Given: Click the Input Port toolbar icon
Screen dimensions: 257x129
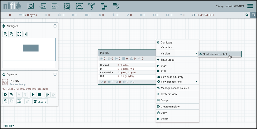Looking at the screenshot, I should click(43, 6).
